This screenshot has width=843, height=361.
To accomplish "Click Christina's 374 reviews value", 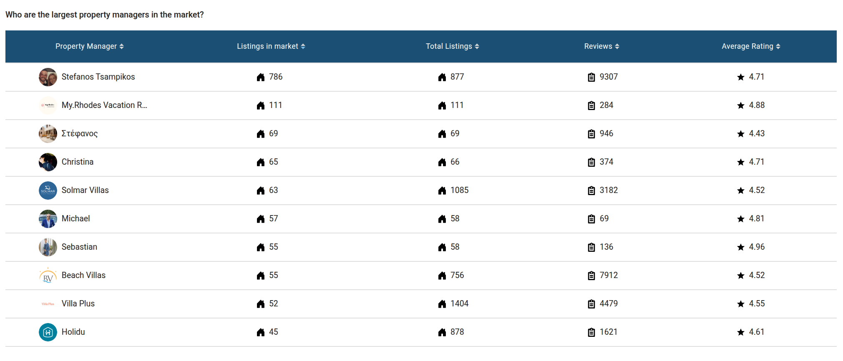I will (x=606, y=162).
